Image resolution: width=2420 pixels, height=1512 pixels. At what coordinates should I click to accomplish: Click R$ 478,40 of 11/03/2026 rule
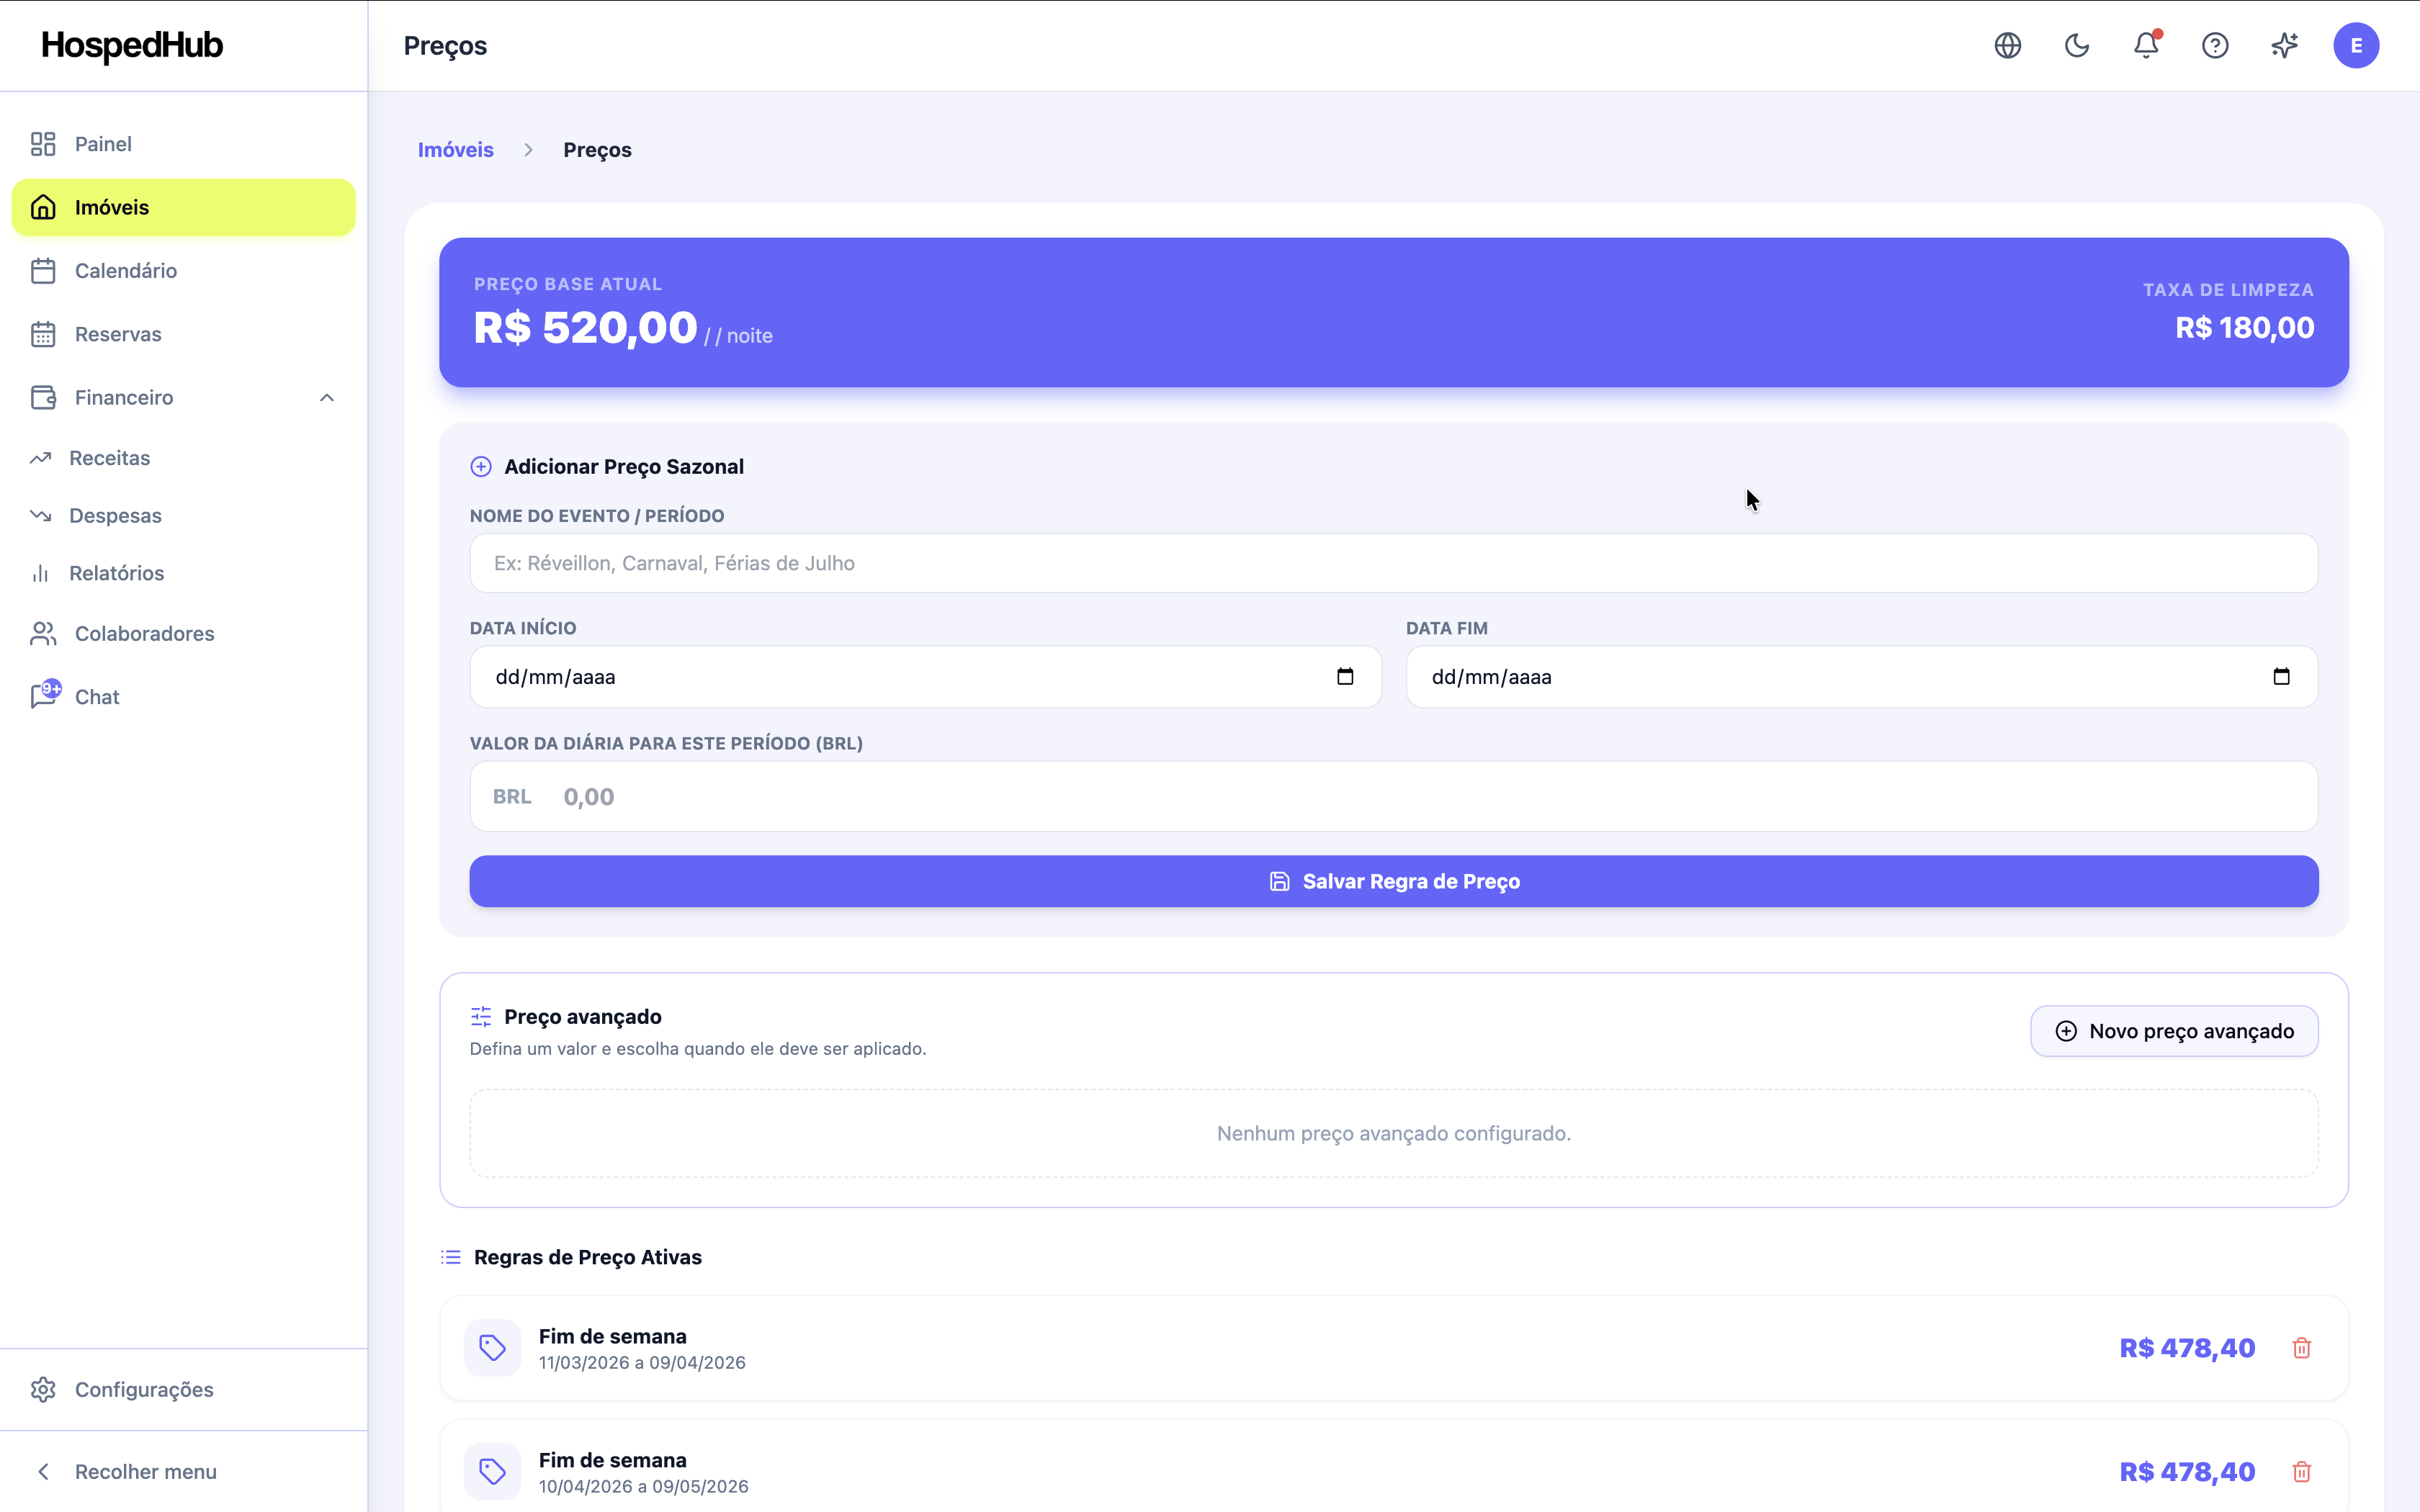pos(2187,1348)
